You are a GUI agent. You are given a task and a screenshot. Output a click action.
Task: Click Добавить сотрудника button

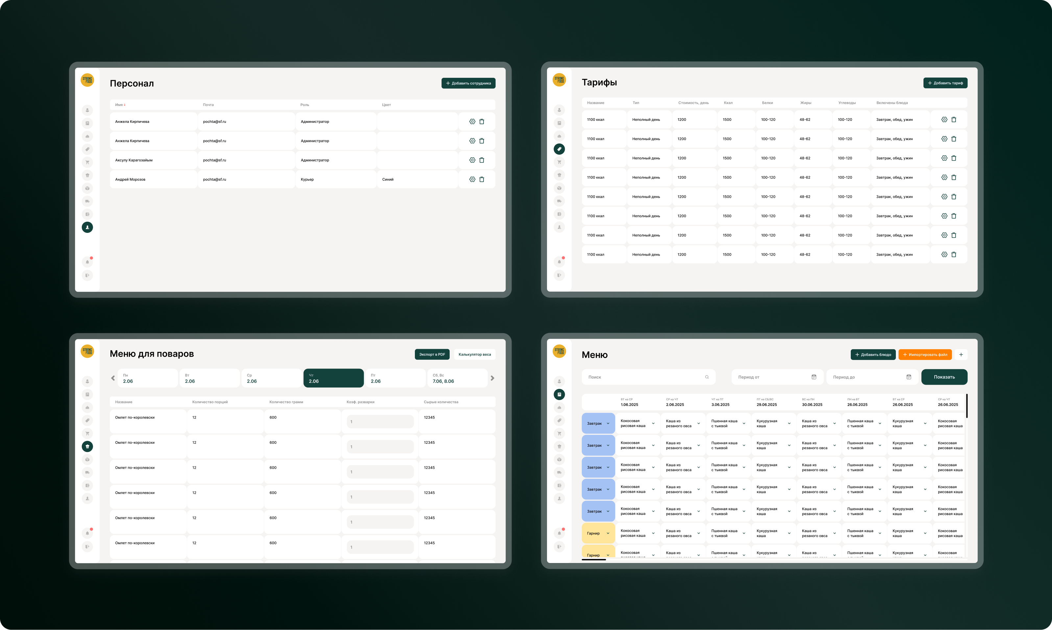(468, 83)
